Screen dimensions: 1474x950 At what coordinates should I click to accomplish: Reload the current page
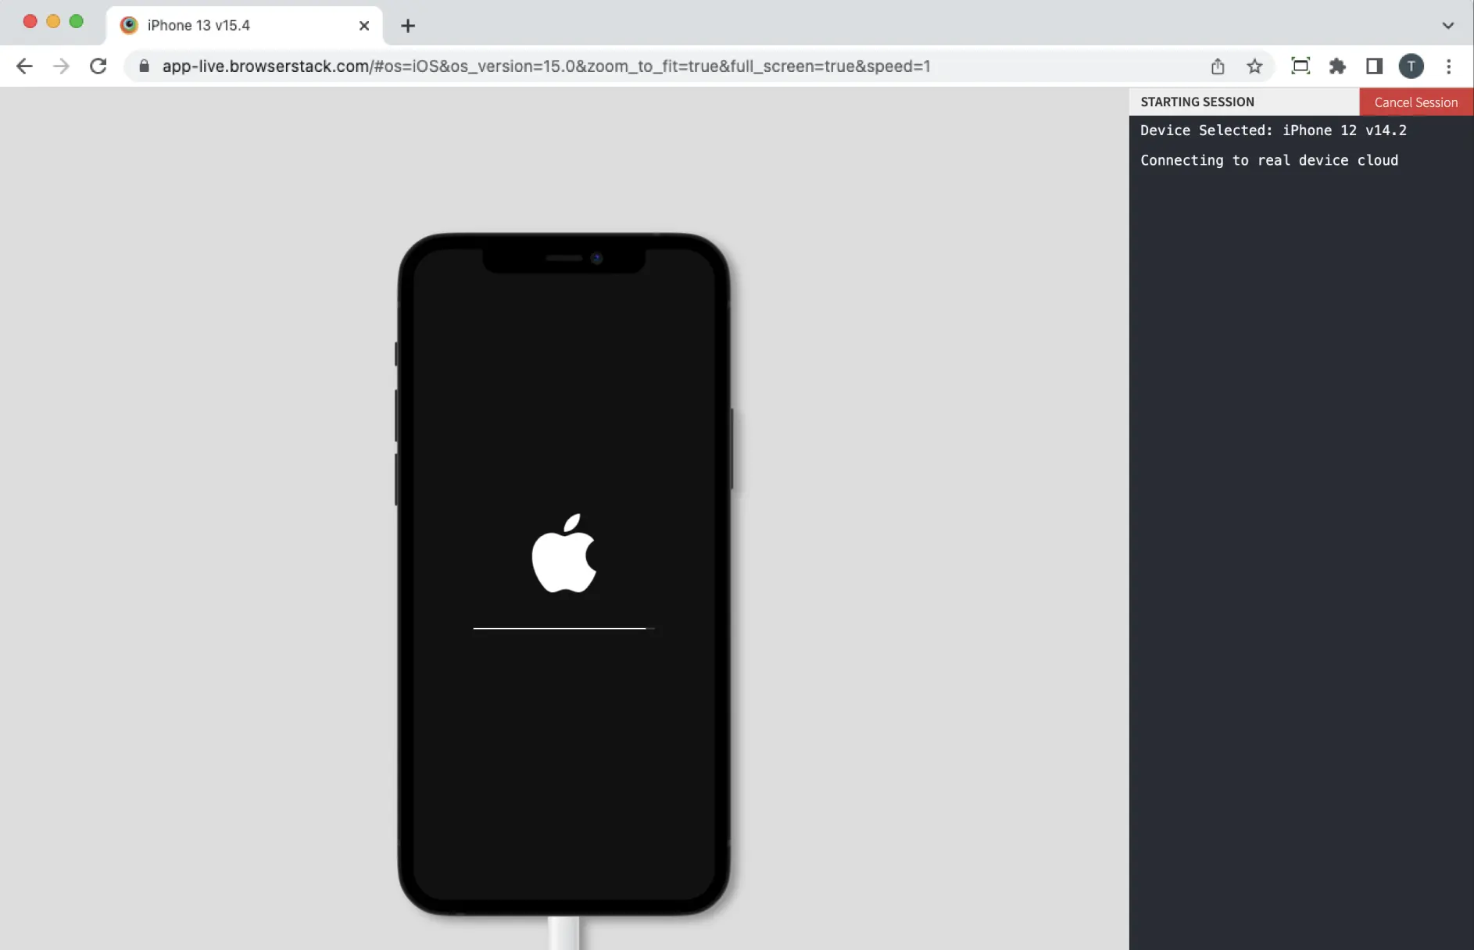[x=98, y=66]
